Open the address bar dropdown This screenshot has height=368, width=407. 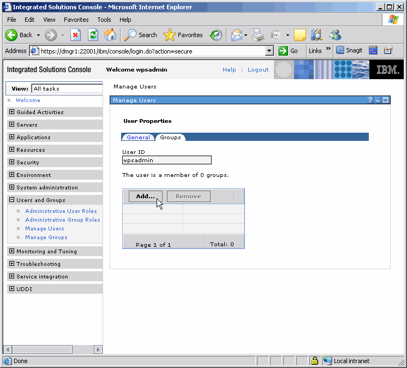[x=269, y=51]
